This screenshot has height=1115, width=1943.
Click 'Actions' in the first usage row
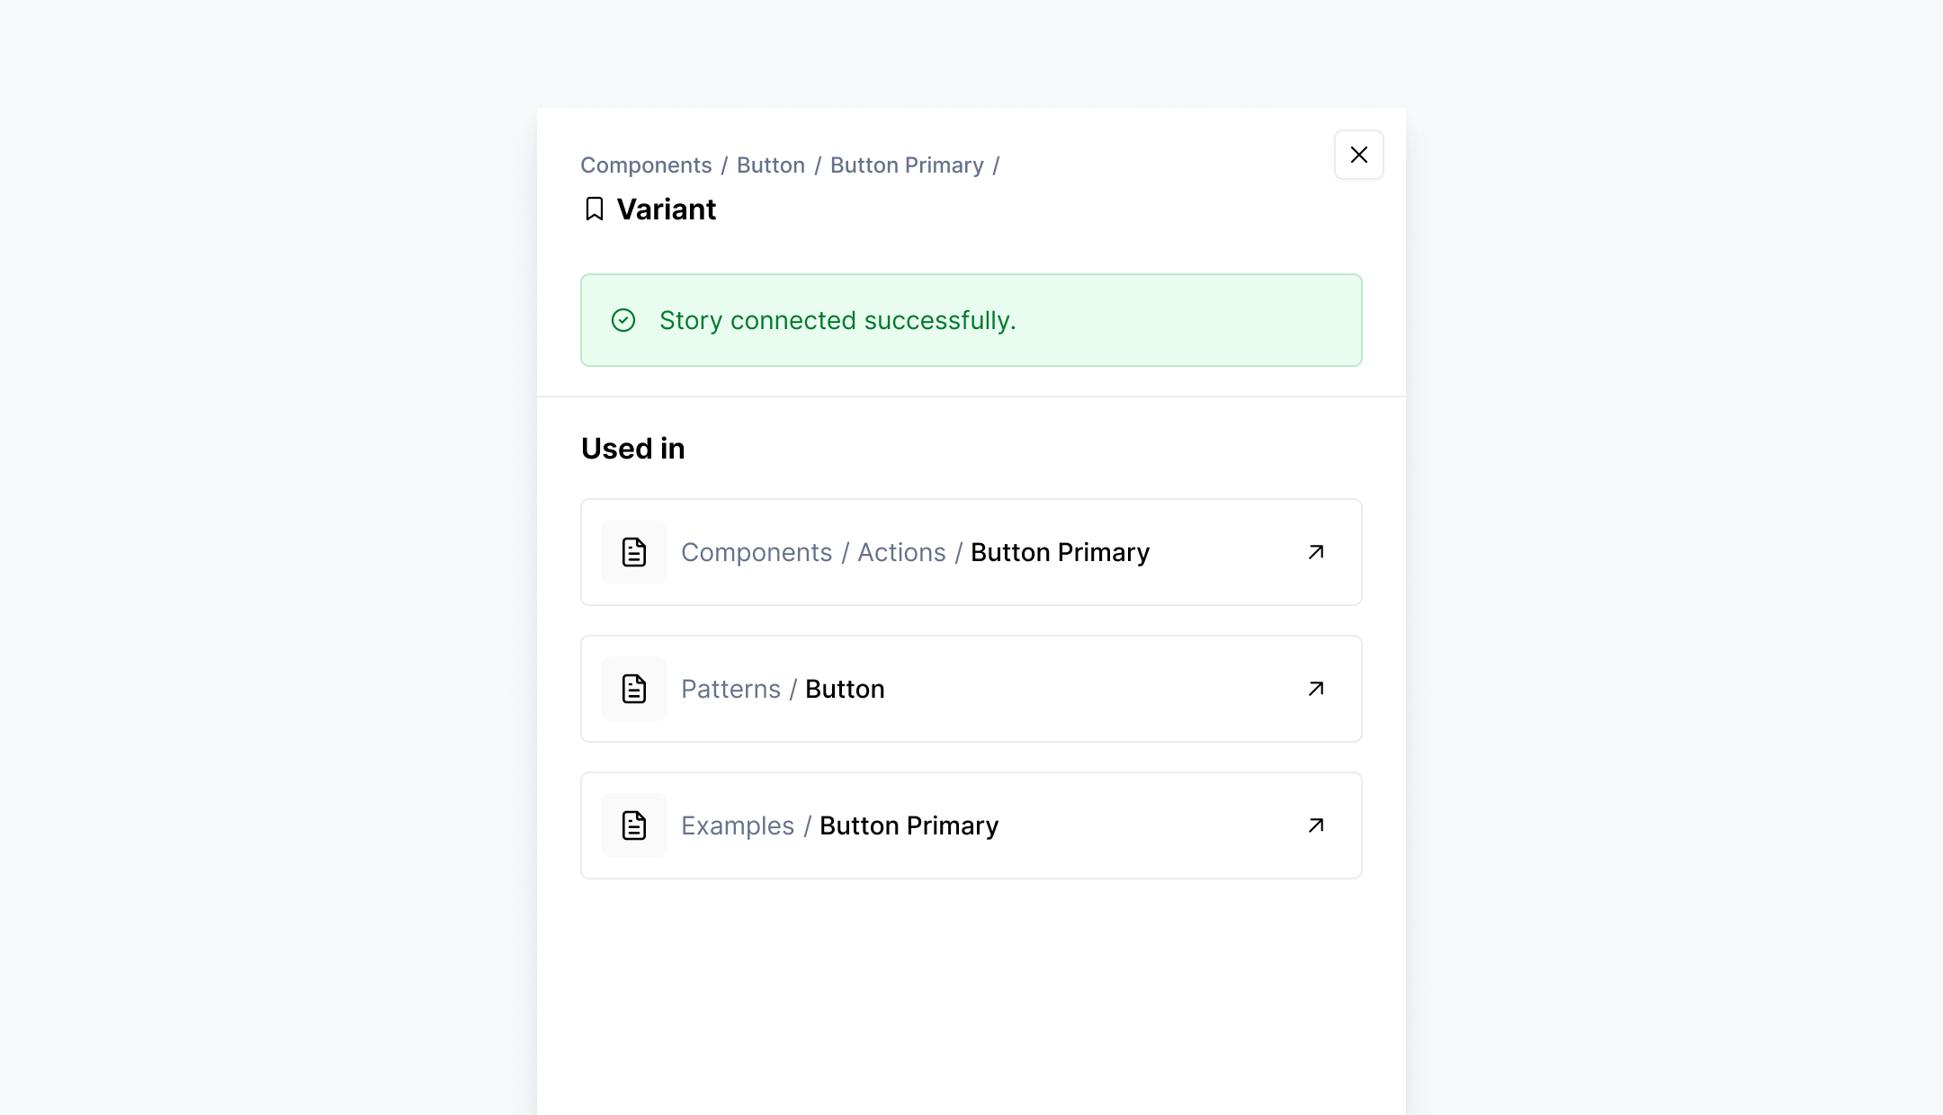901,552
